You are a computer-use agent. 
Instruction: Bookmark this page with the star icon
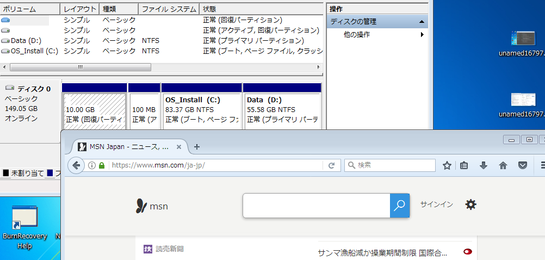point(447,165)
